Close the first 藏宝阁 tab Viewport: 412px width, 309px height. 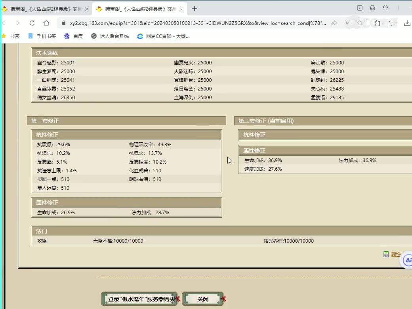[87, 9]
